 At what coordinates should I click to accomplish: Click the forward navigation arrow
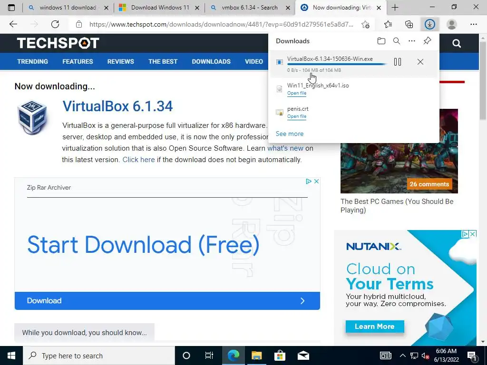[x=34, y=24]
